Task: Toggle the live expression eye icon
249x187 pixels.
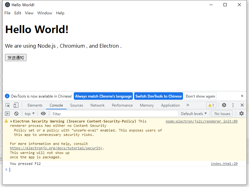Action: 43,113
